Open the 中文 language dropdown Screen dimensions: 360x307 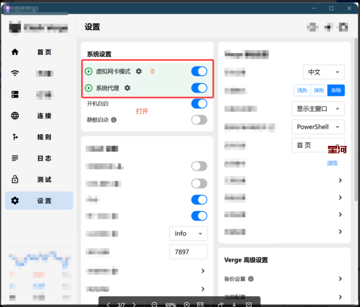(323, 72)
